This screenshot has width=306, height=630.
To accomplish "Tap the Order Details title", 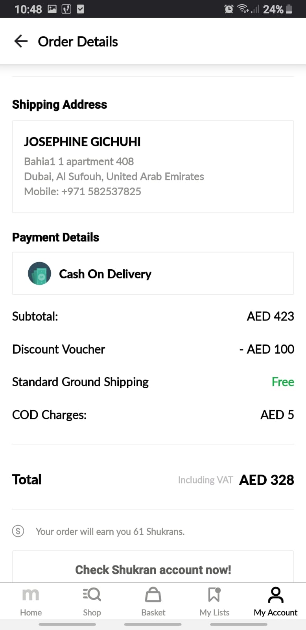I will (x=78, y=41).
